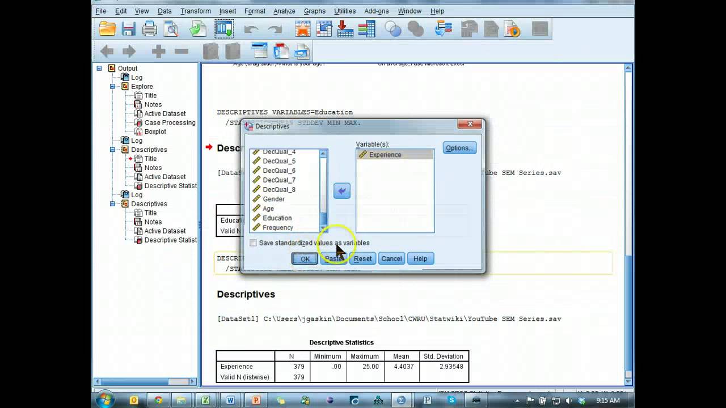
Task: Click the overlapping blue circles toolbar icon
Action: tap(393, 29)
